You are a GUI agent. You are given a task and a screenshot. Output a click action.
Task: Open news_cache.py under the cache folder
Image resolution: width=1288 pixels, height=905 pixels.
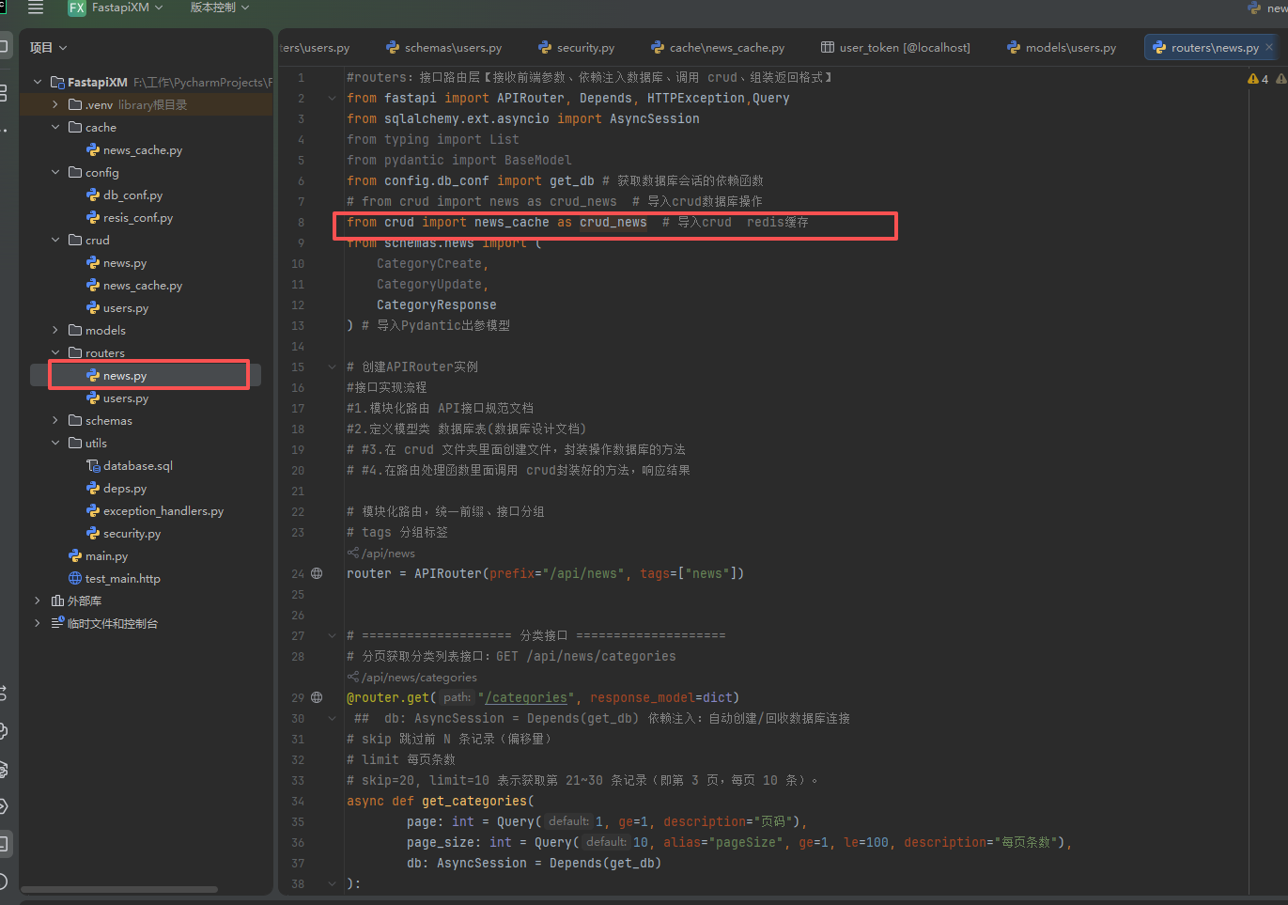click(x=143, y=150)
